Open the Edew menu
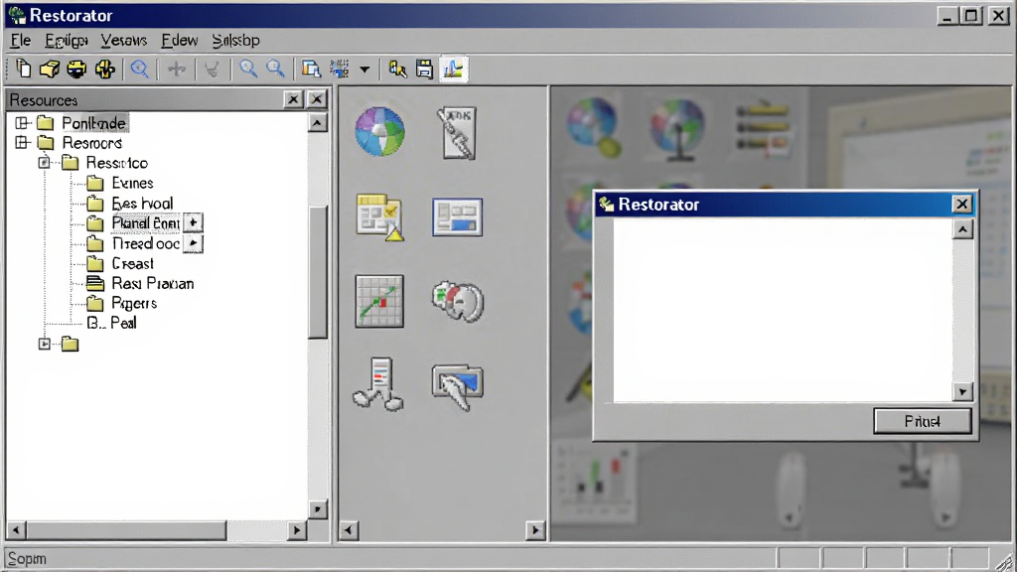The width and height of the screenshot is (1017, 572). tap(180, 40)
